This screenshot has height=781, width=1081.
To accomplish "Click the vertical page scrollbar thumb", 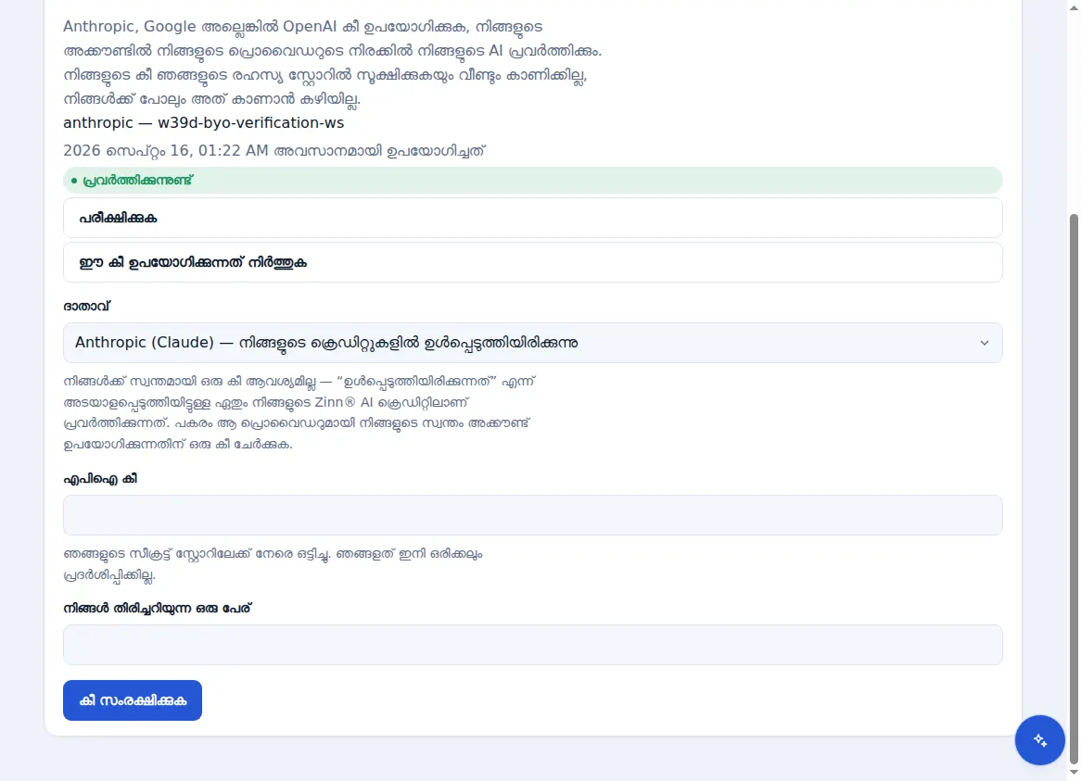I will coord(1074,489).
